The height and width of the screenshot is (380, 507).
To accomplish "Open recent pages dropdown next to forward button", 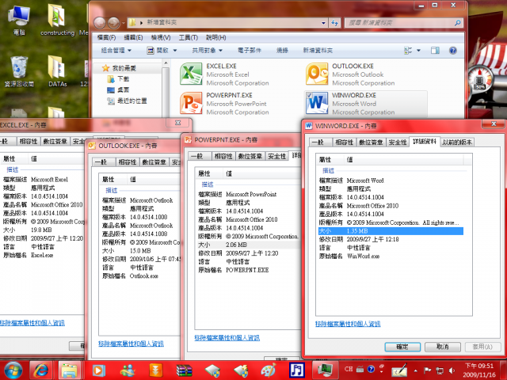I will 124,23.
